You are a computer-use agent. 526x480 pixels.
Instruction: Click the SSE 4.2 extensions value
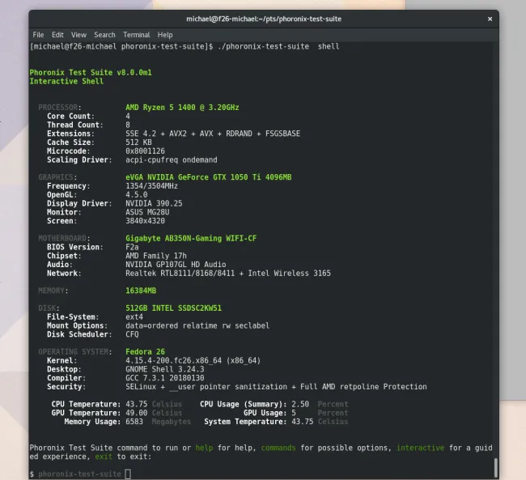(213, 134)
